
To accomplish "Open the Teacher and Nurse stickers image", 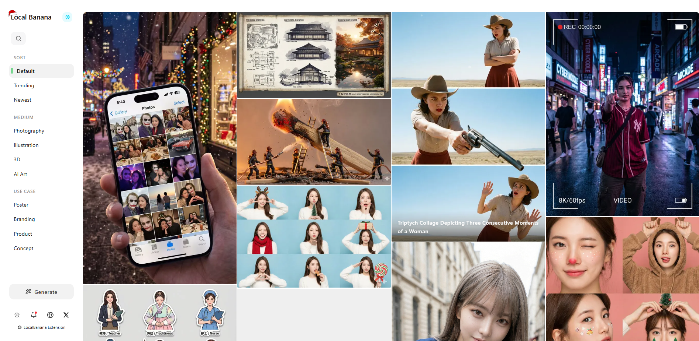I will click(160, 313).
